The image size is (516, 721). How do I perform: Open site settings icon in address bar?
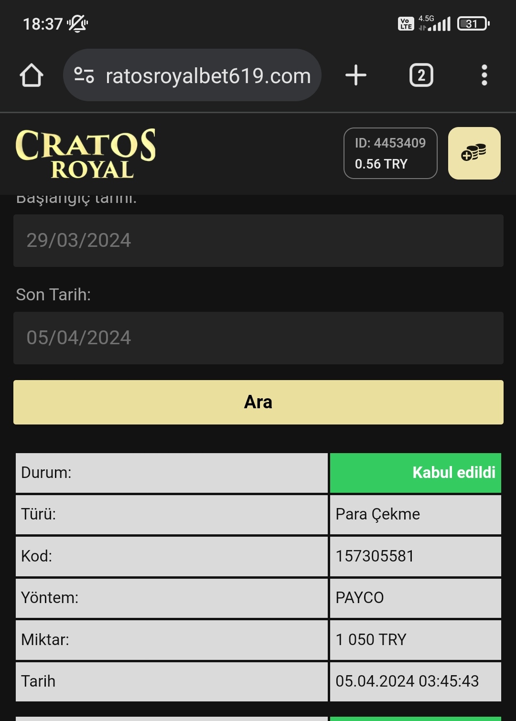pyautogui.click(x=84, y=75)
